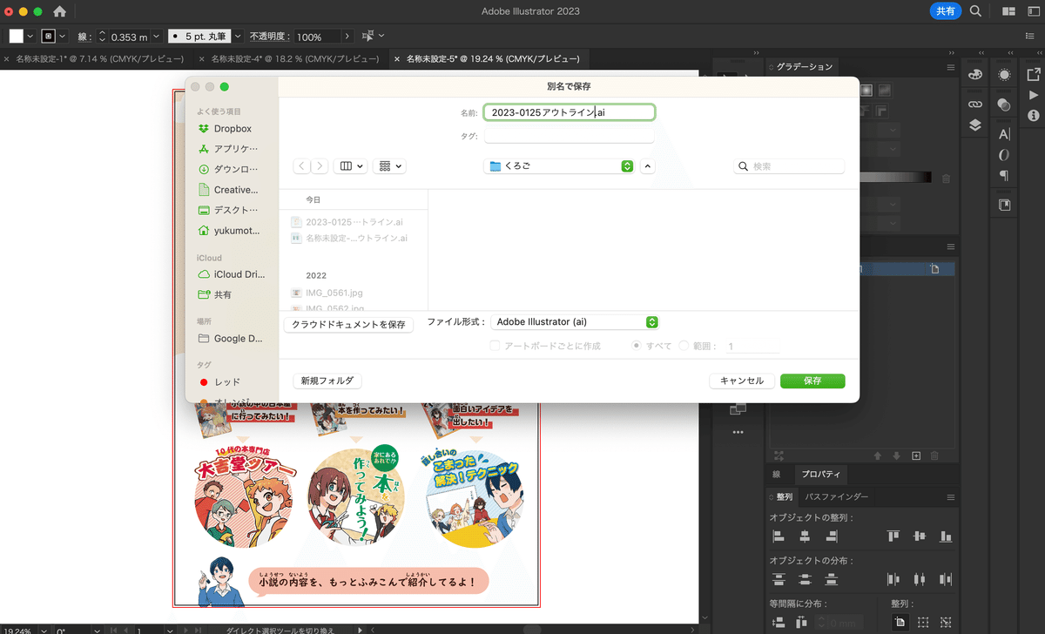Open the Illustrator search magnifier icon

coord(976,11)
